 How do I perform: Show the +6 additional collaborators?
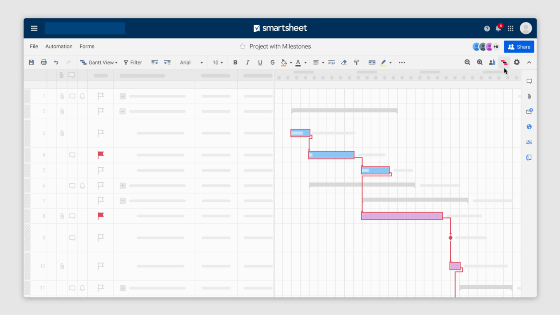pos(496,47)
